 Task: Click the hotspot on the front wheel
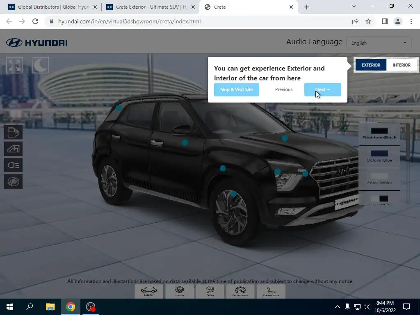[x=233, y=194]
